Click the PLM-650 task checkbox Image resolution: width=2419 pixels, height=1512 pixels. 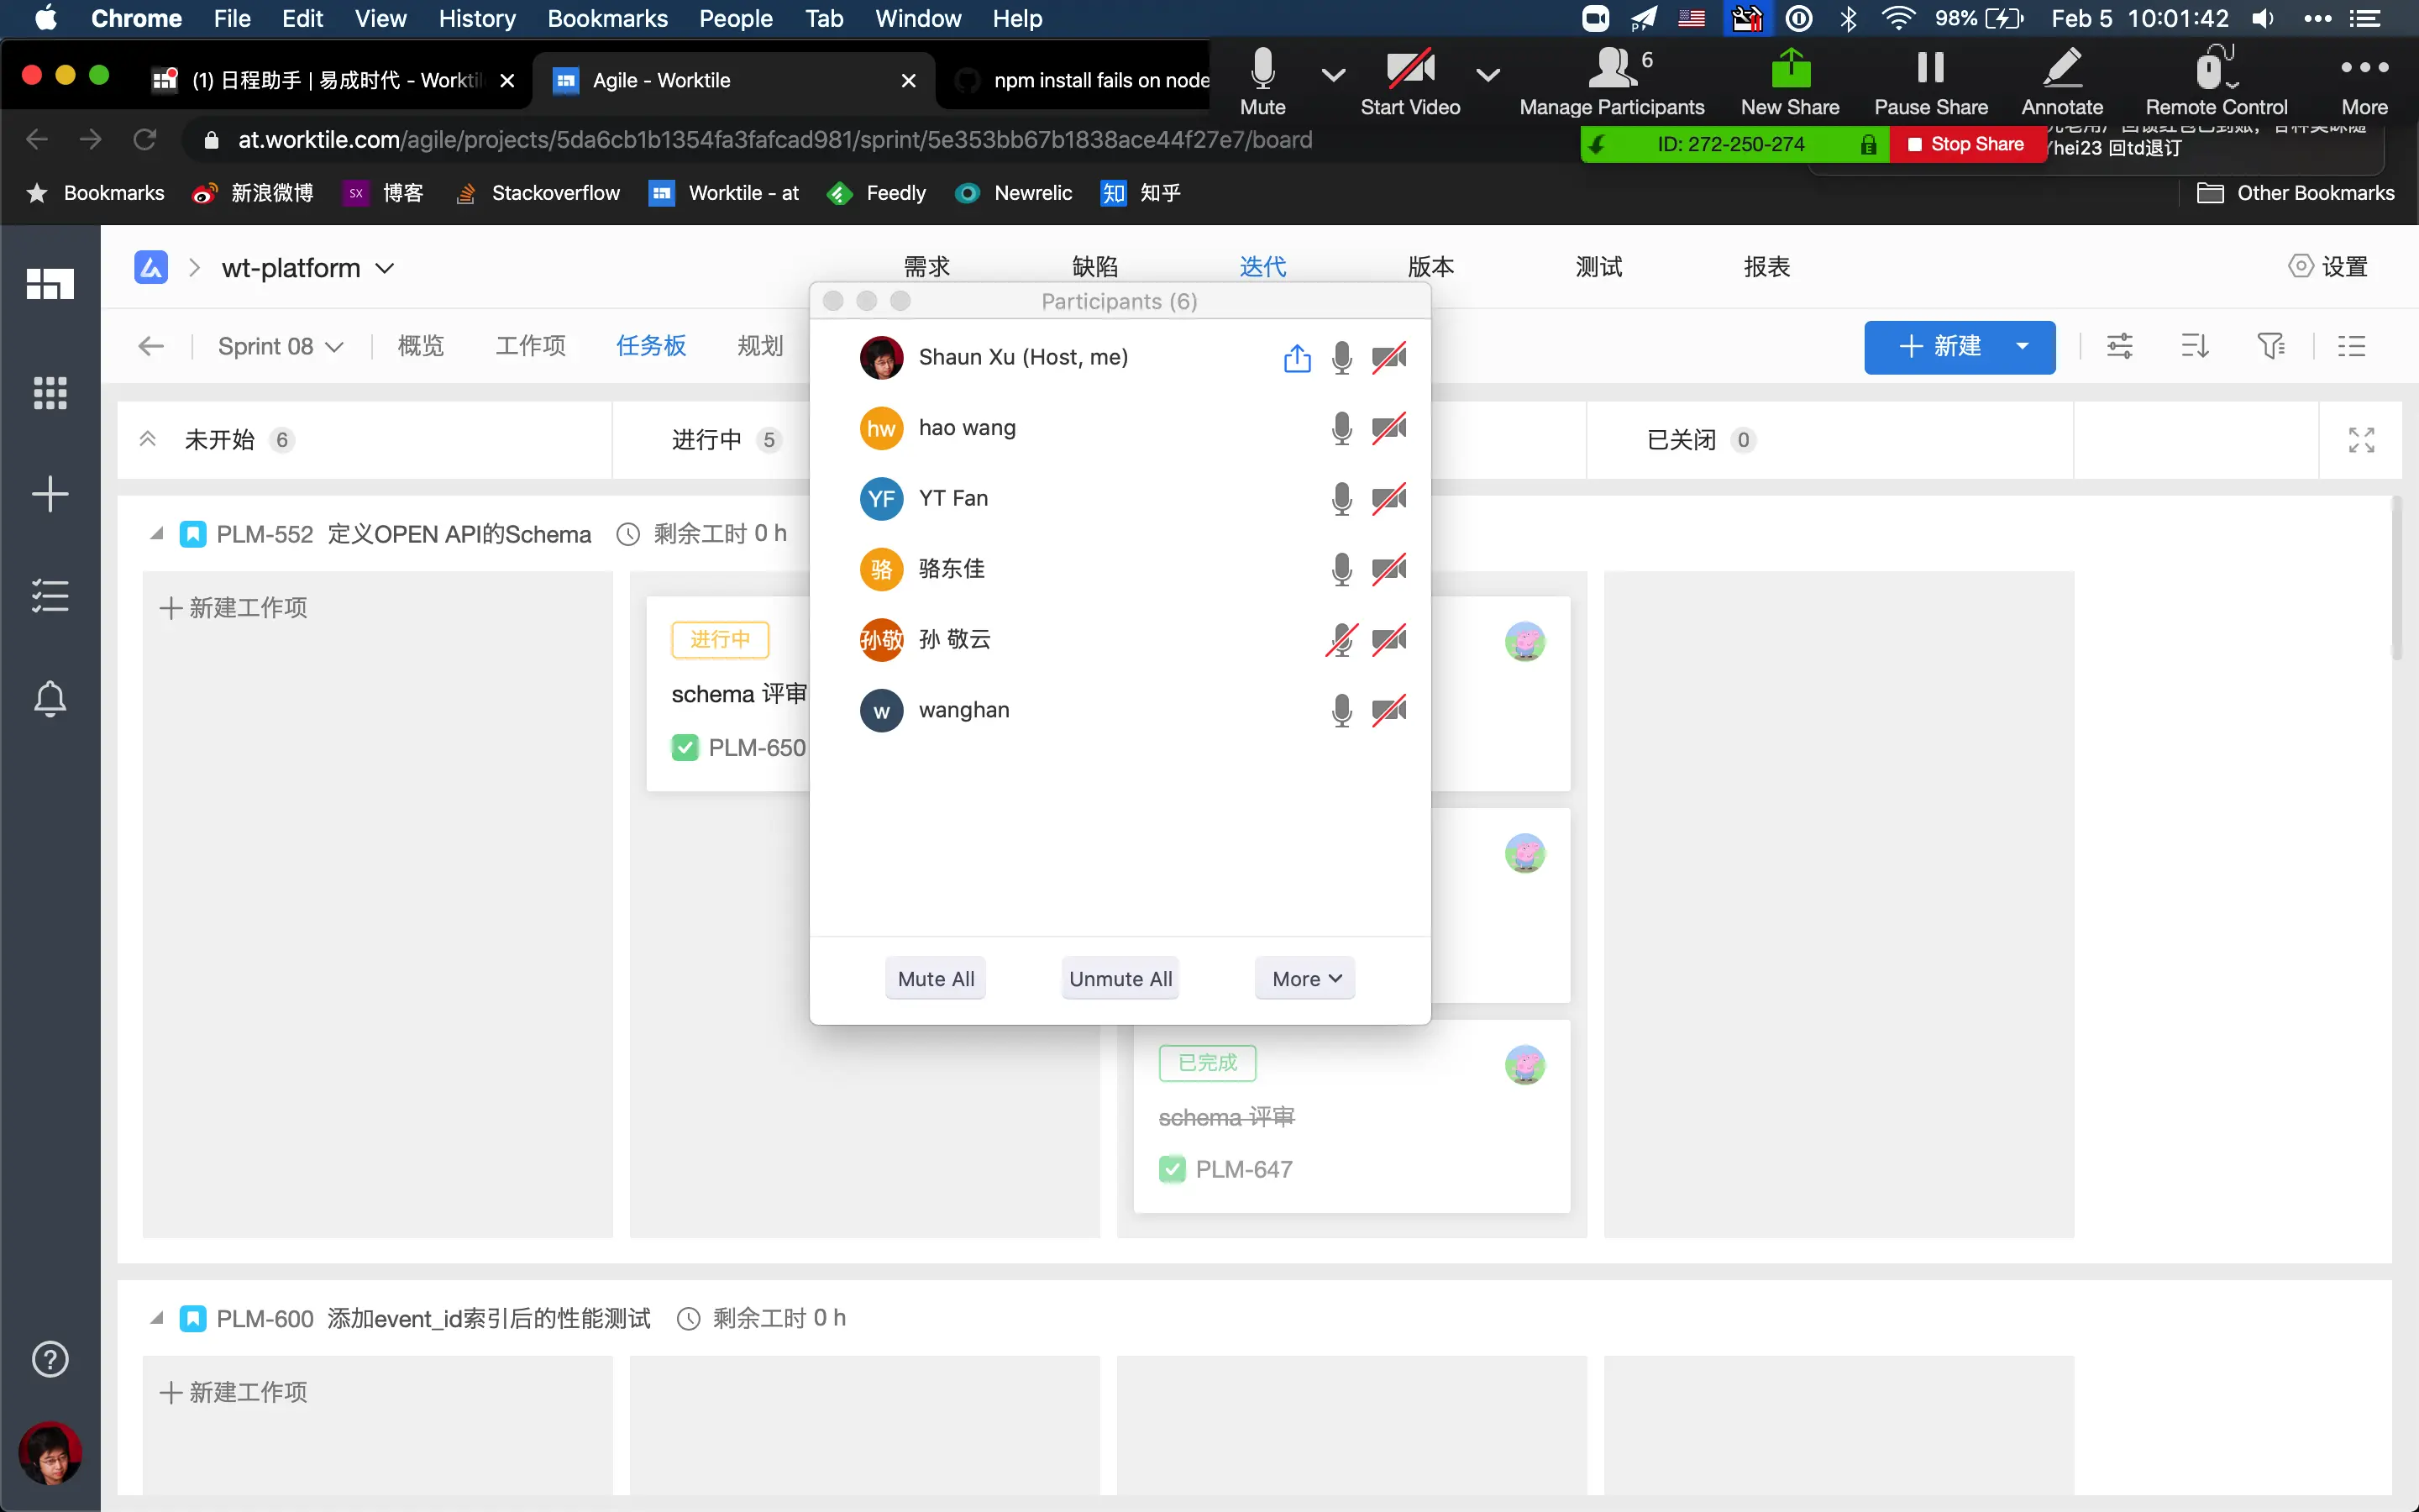click(x=685, y=747)
